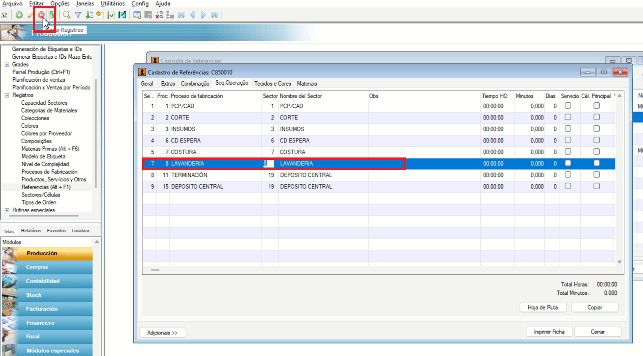The image size is (643, 356).
Task: Open the Favoritos tab in left panel
Action: [x=57, y=231]
